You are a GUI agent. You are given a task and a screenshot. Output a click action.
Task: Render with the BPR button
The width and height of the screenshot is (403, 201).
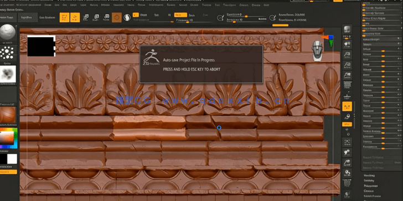coord(347,29)
